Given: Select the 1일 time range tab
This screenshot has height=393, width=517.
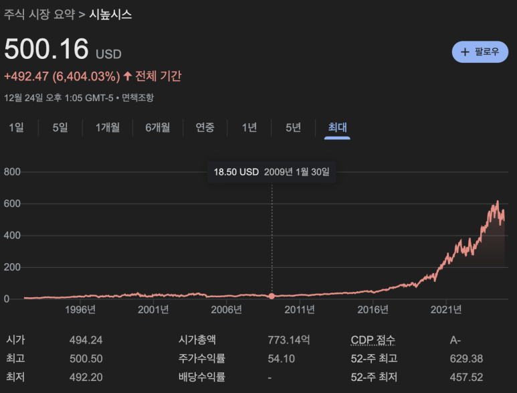Looking at the screenshot, I should pyautogui.click(x=16, y=127).
